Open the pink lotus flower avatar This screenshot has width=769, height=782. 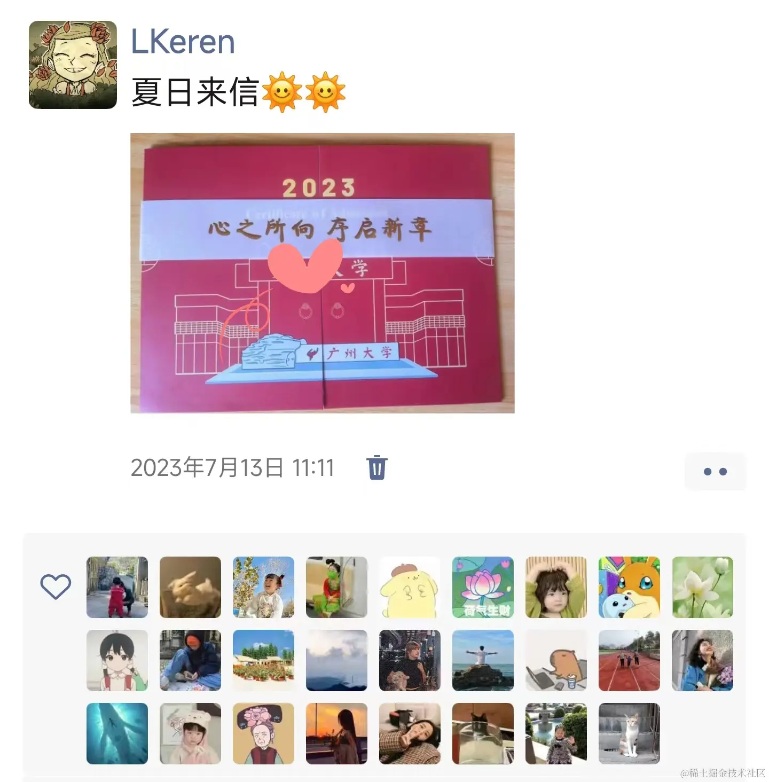click(x=483, y=587)
